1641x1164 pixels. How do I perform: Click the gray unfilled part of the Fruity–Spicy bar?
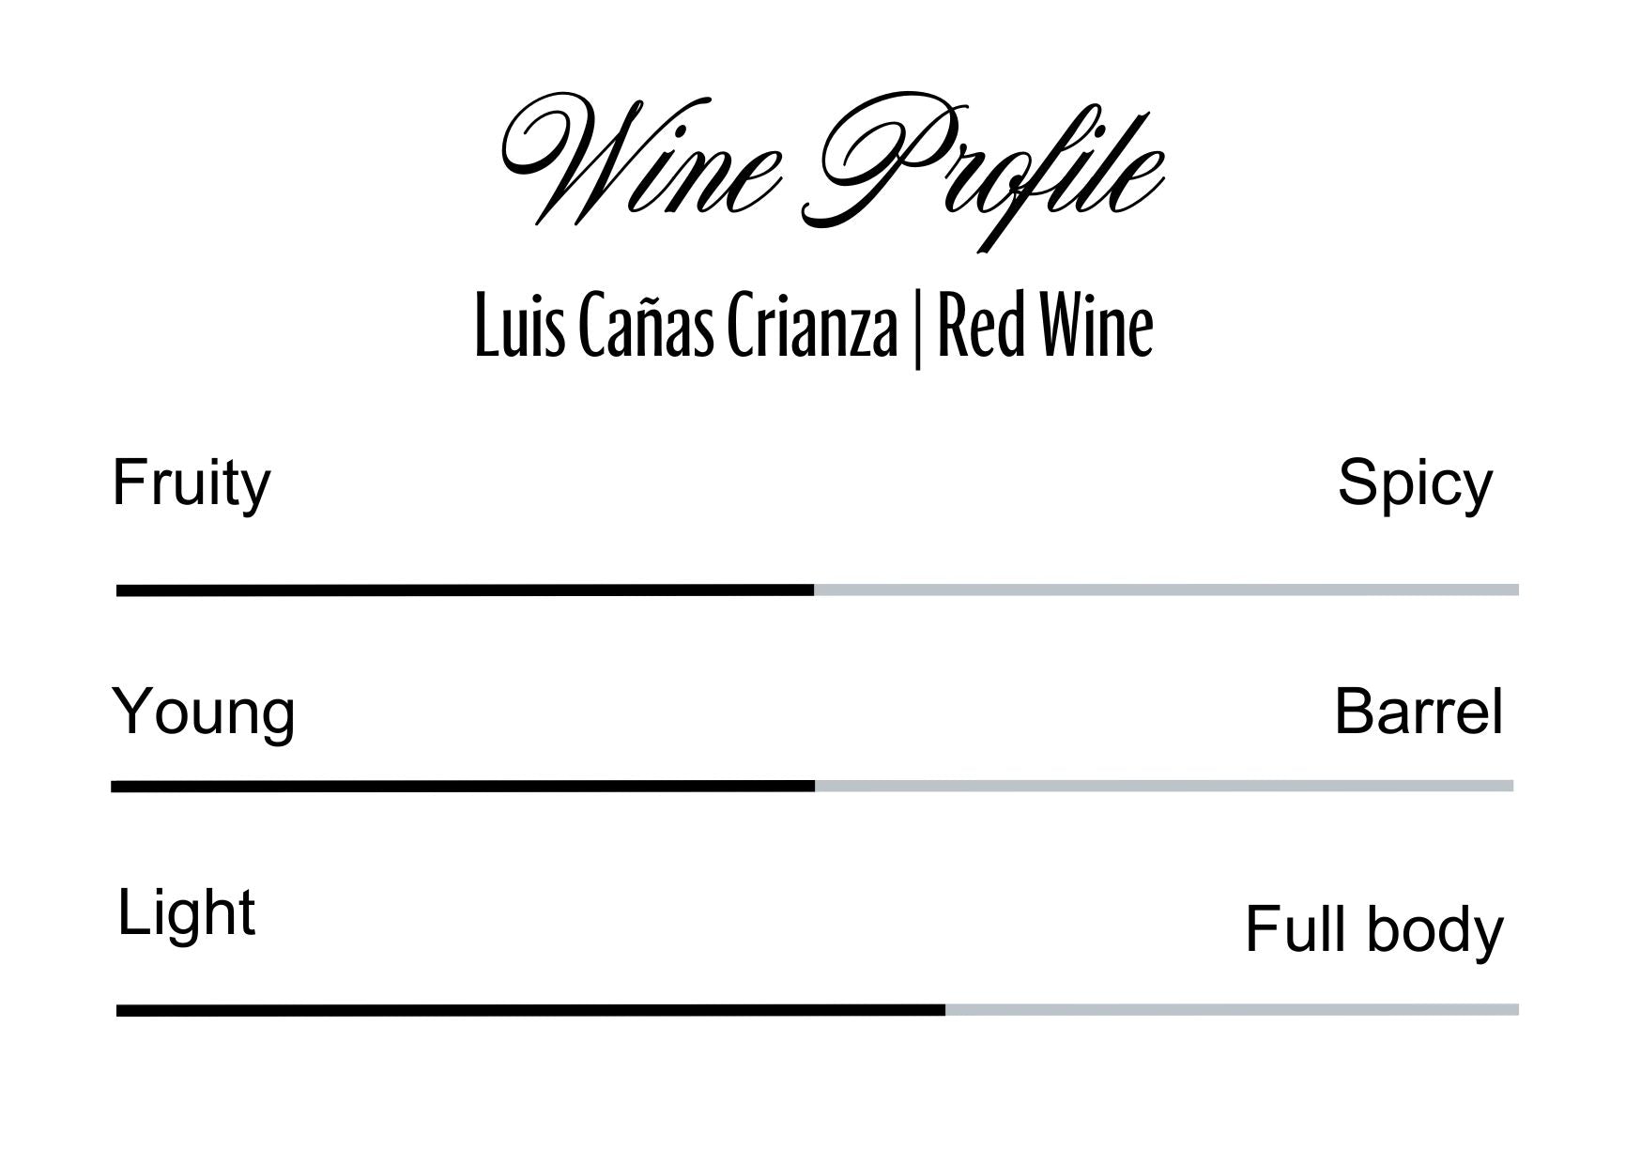point(1166,590)
